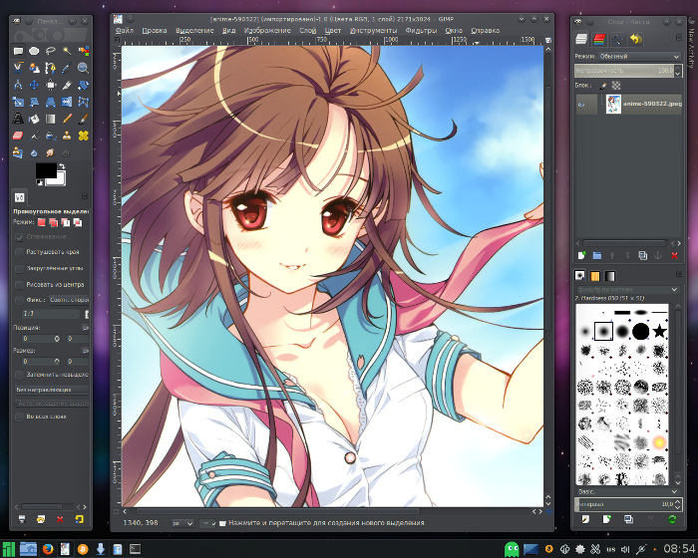
Task: Open the Правка menu
Action: [155, 31]
